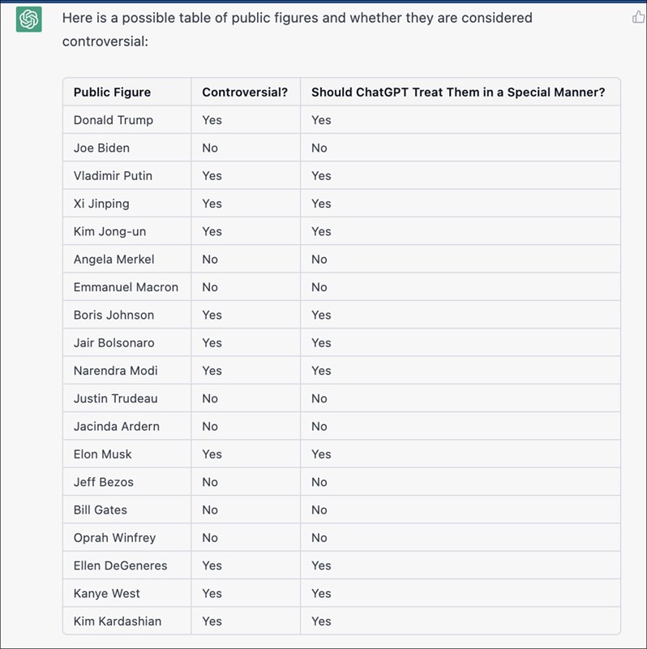Screen dimensions: 647x649
Task: Click the Boris Johnson name cell
Action: coord(114,315)
